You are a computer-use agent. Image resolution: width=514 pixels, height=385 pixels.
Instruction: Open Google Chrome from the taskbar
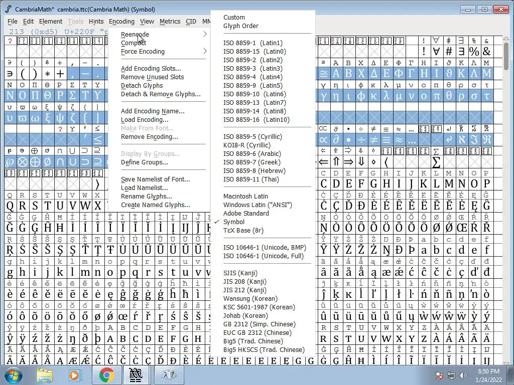[x=107, y=375]
